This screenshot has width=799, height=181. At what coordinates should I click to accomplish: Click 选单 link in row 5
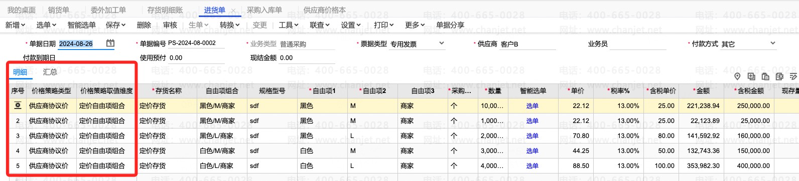[x=532, y=166]
